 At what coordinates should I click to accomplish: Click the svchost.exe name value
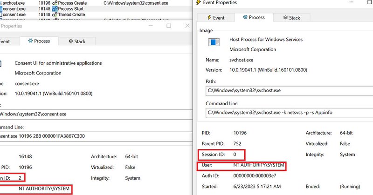click(x=241, y=60)
